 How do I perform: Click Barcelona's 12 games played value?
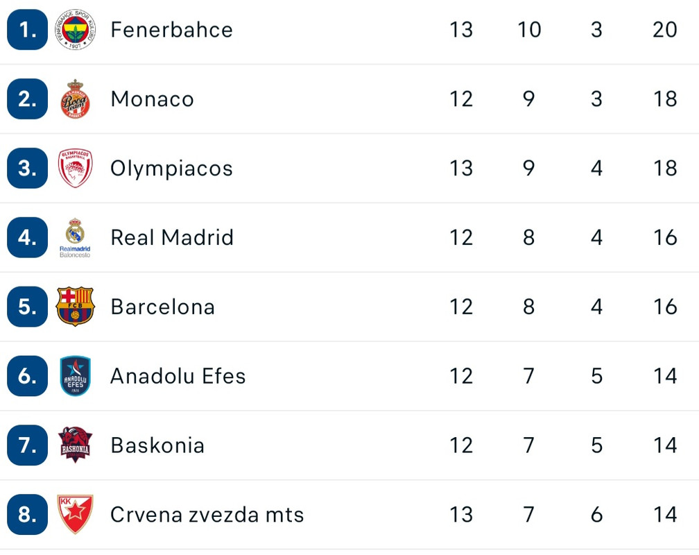pyautogui.click(x=461, y=307)
